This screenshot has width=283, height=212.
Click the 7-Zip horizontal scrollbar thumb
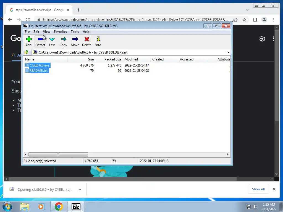[x=58, y=154]
